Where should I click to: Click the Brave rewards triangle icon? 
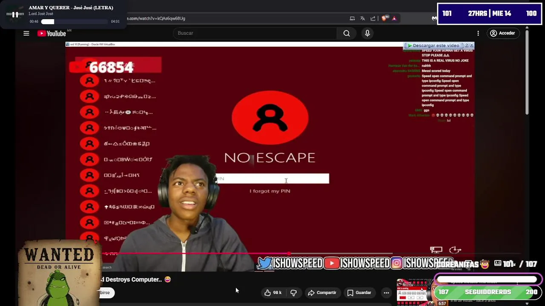[394, 18]
